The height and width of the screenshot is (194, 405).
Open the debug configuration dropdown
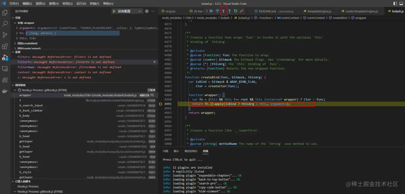coord(140,11)
